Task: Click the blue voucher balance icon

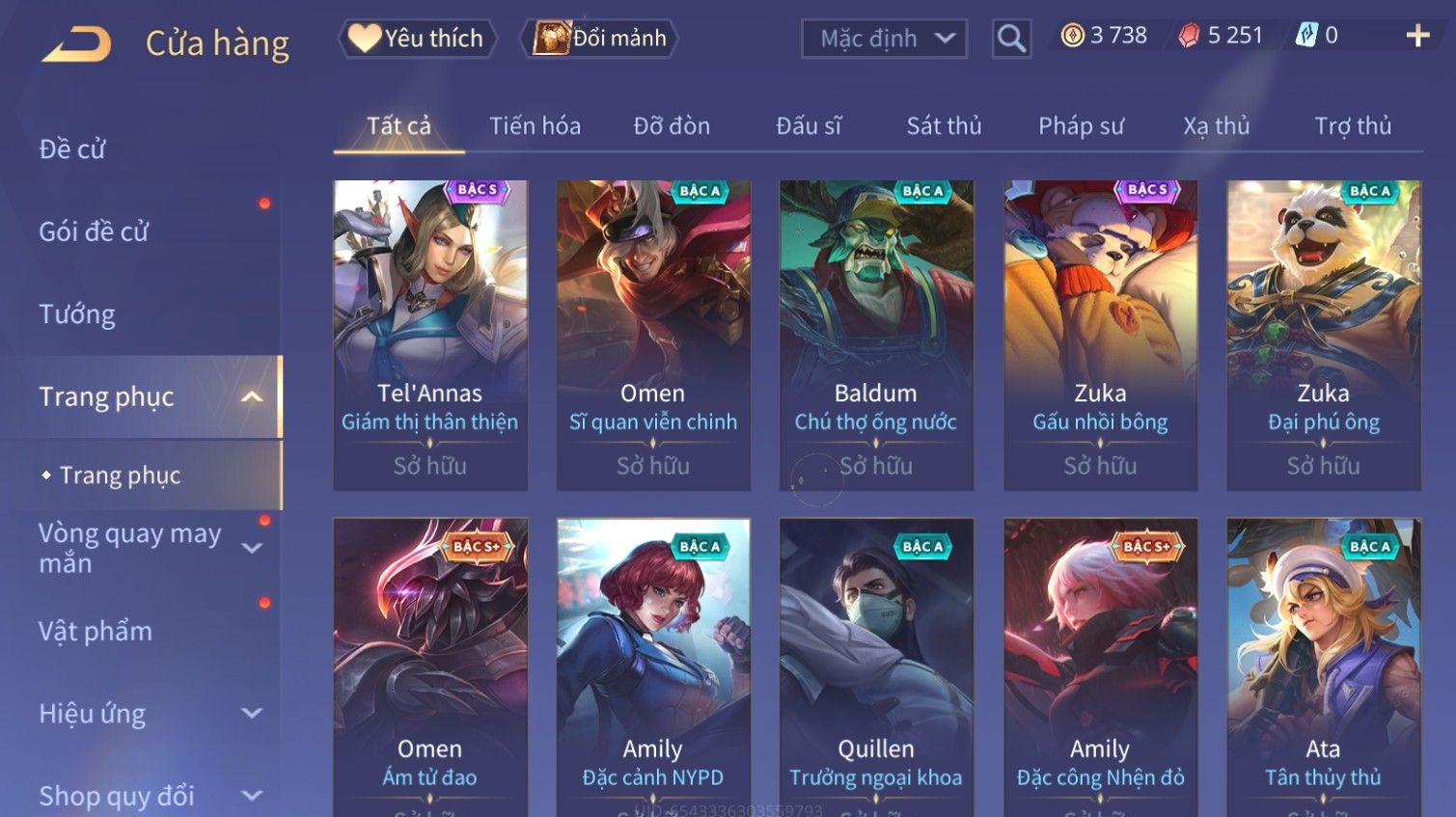Action: click(1306, 36)
